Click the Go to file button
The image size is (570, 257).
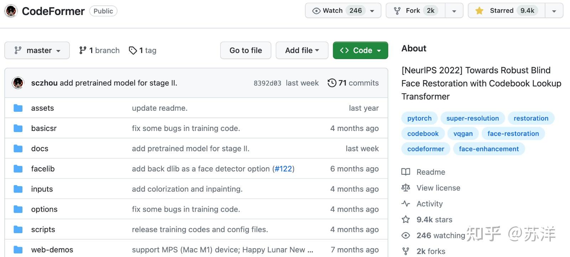[245, 51]
